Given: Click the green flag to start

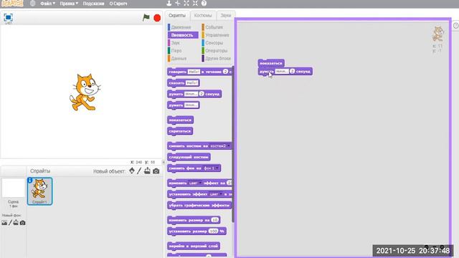Looking at the screenshot, I should [146, 17].
